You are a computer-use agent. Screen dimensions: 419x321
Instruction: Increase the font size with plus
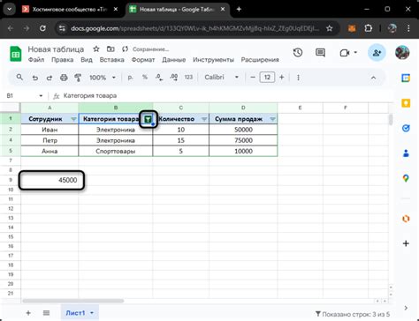coord(282,78)
